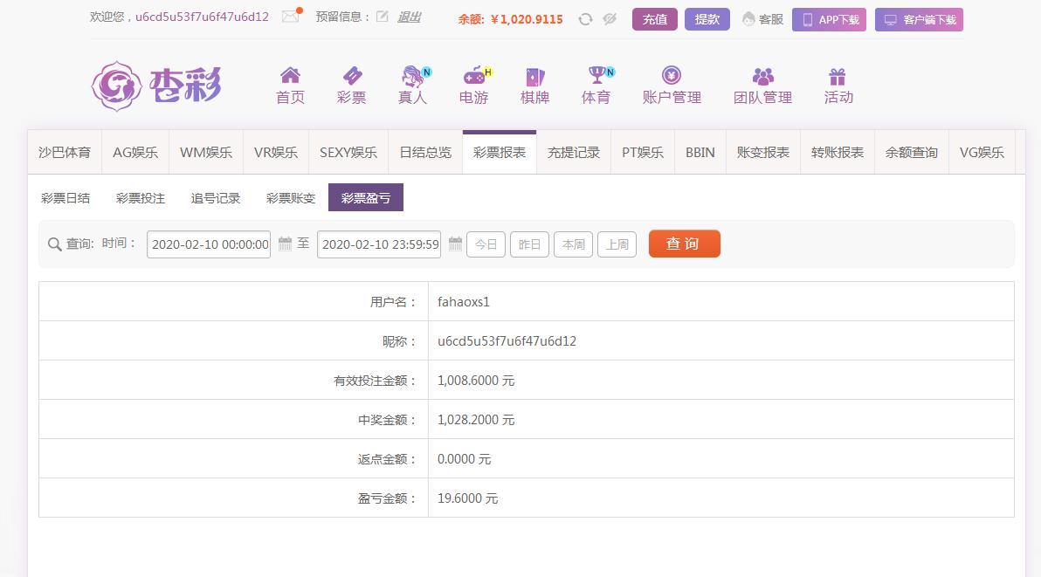Screen dimensions: 1041x577
Task: Refresh the balance amount
Action: click(585, 19)
